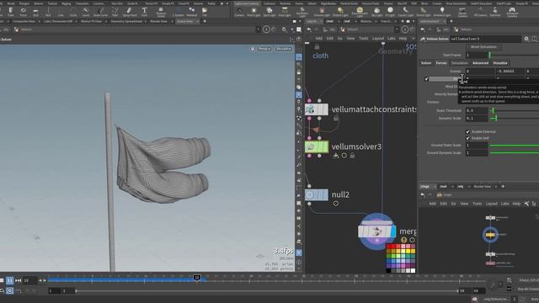Switch to the Render View pane tab
This screenshot has width=539, height=303.
pyautogui.click(x=158, y=21)
